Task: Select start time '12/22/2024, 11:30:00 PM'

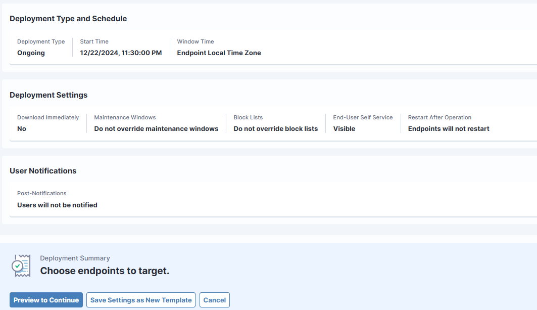Action: (121, 53)
